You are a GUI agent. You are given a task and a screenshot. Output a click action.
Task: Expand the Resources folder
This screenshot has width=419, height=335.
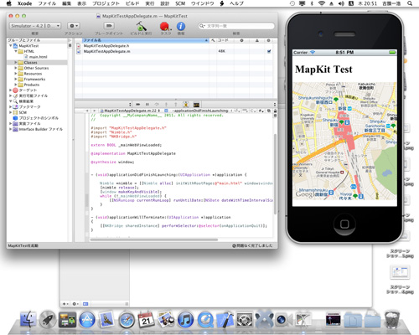(16, 74)
